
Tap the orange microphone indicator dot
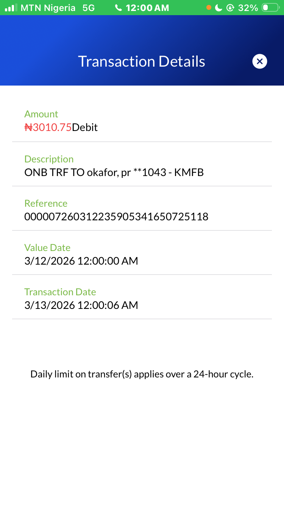tap(209, 8)
